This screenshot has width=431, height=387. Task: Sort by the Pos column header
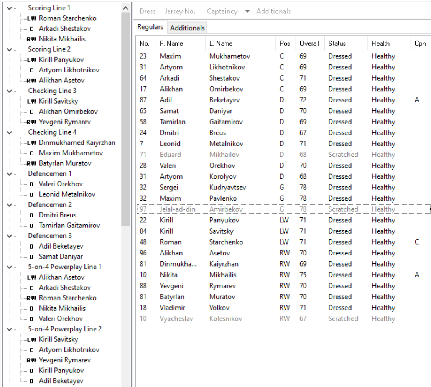(285, 43)
